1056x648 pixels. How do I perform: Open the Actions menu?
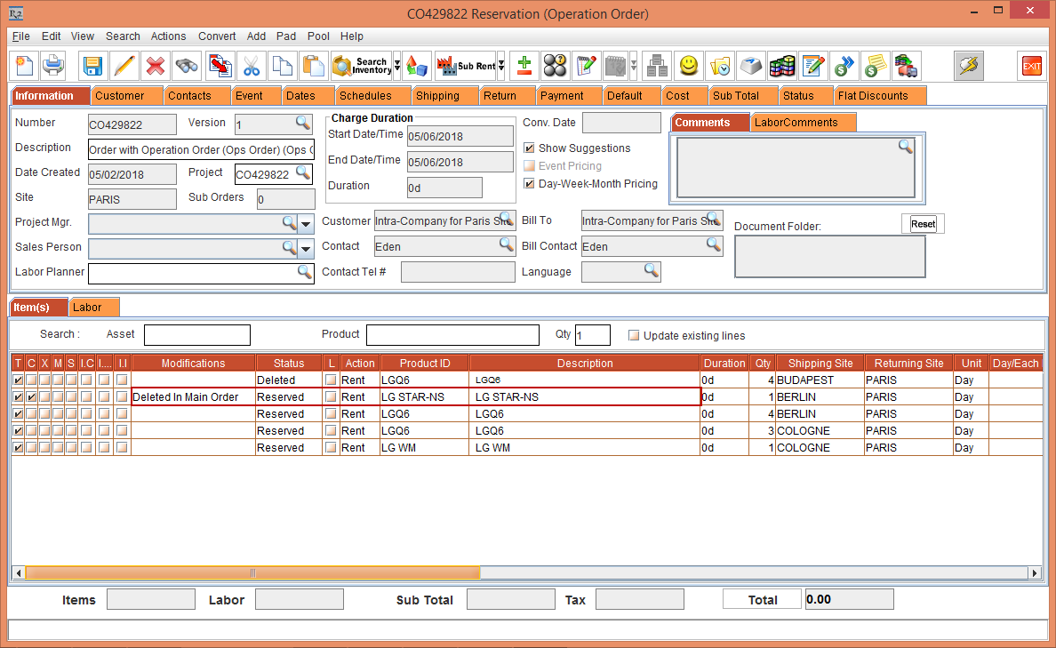click(168, 36)
